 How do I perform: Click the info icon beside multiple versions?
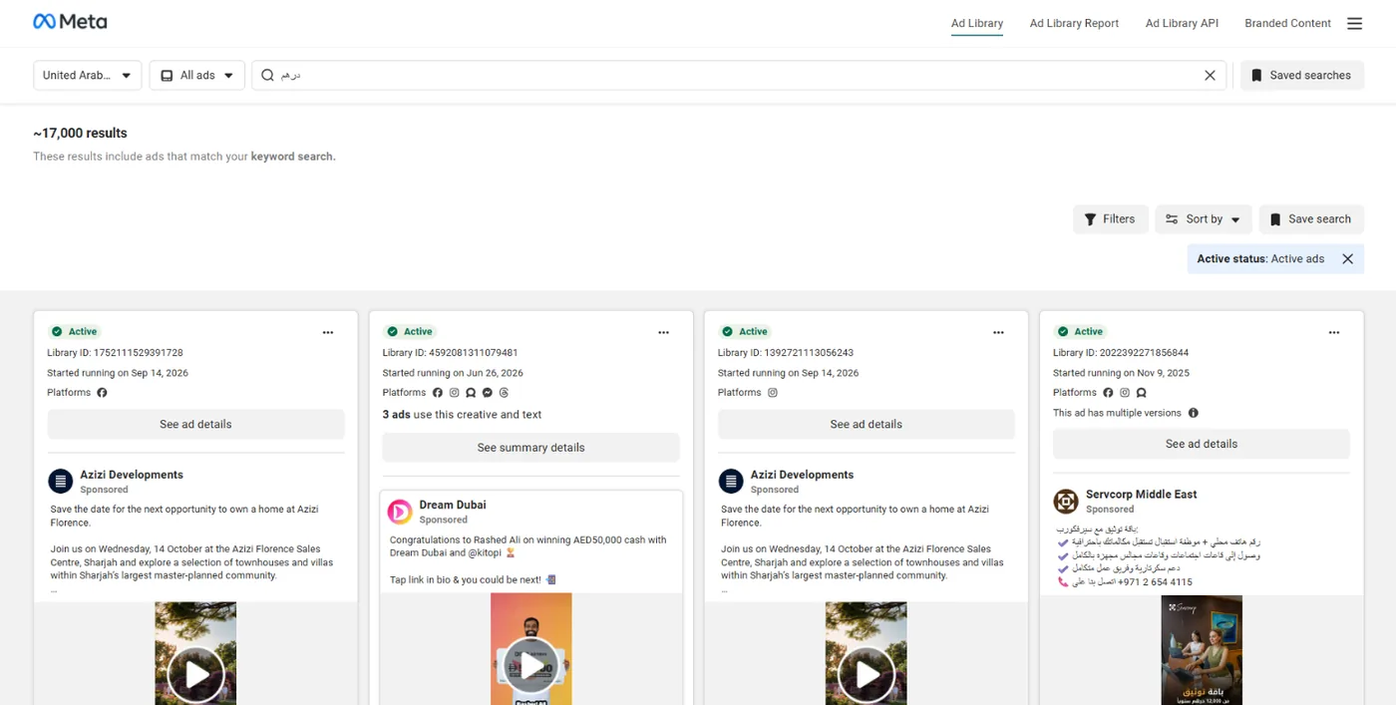1194,413
